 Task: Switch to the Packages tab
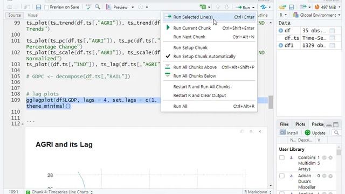pos(318,124)
